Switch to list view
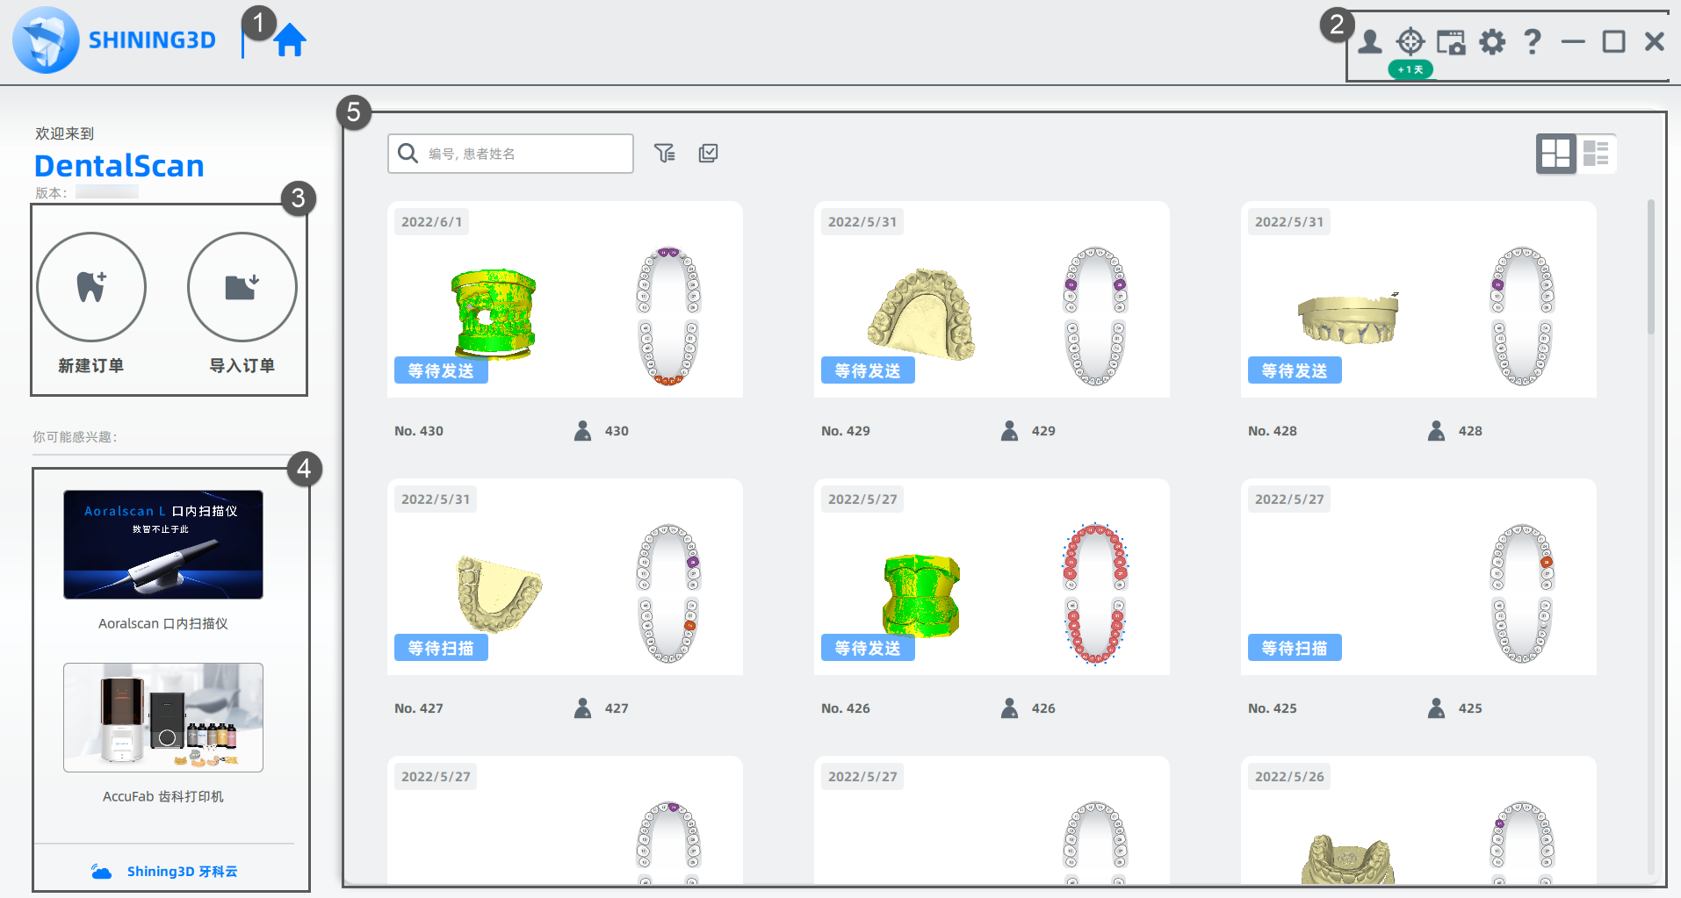Screen dimensions: 1681x898 coord(1596,154)
